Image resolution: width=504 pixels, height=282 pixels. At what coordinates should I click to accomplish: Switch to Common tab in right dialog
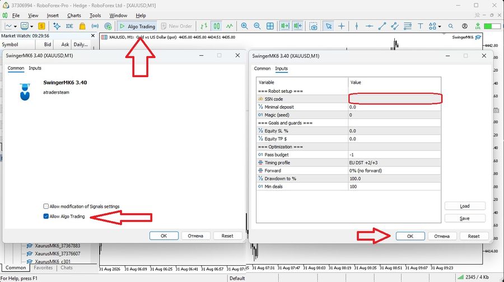pos(262,69)
